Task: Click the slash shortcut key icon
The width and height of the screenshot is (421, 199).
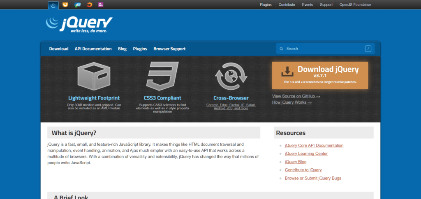Action: coord(368,49)
